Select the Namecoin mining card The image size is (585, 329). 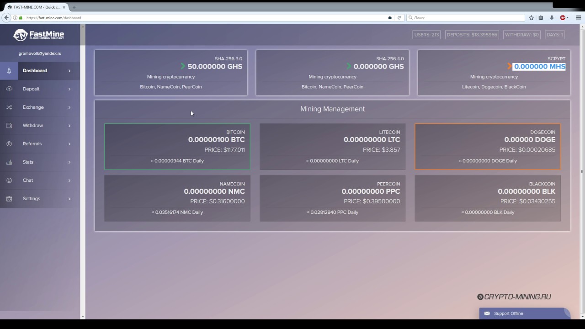(177, 198)
